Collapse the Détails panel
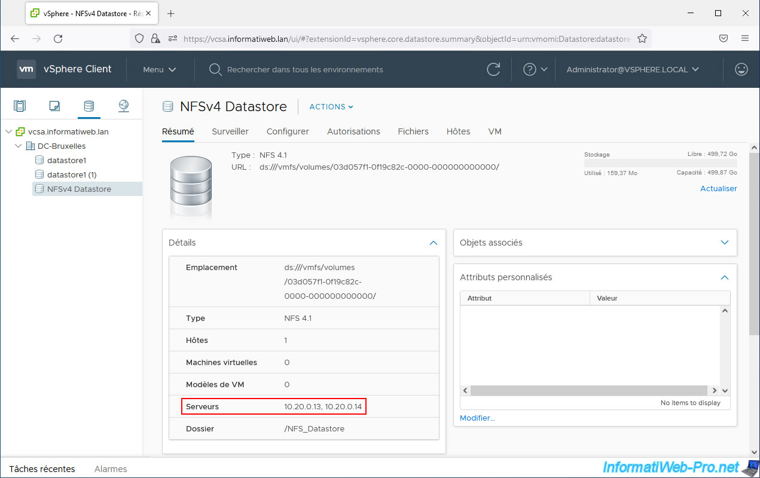The image size is (760, 478). click(434, 243)
